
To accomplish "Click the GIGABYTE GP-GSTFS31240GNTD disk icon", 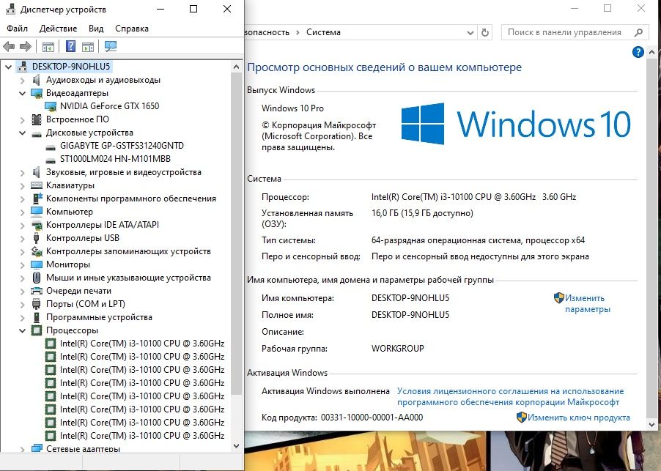I will 51,147.
